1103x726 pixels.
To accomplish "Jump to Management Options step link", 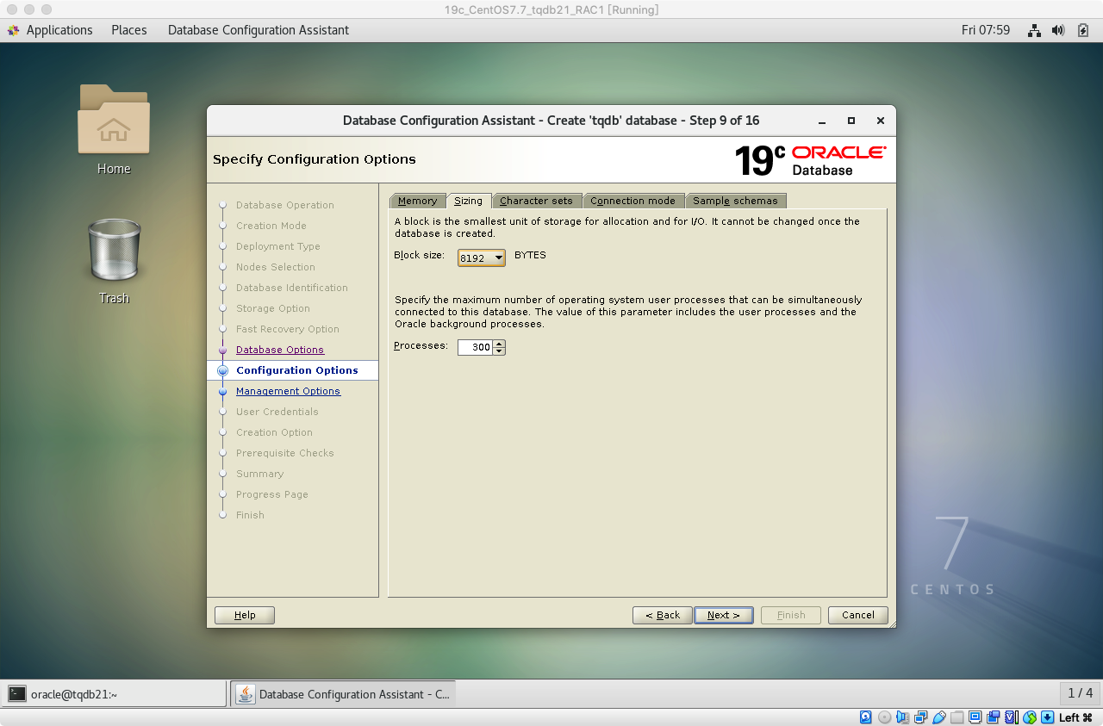I will (x=288, y=391).
